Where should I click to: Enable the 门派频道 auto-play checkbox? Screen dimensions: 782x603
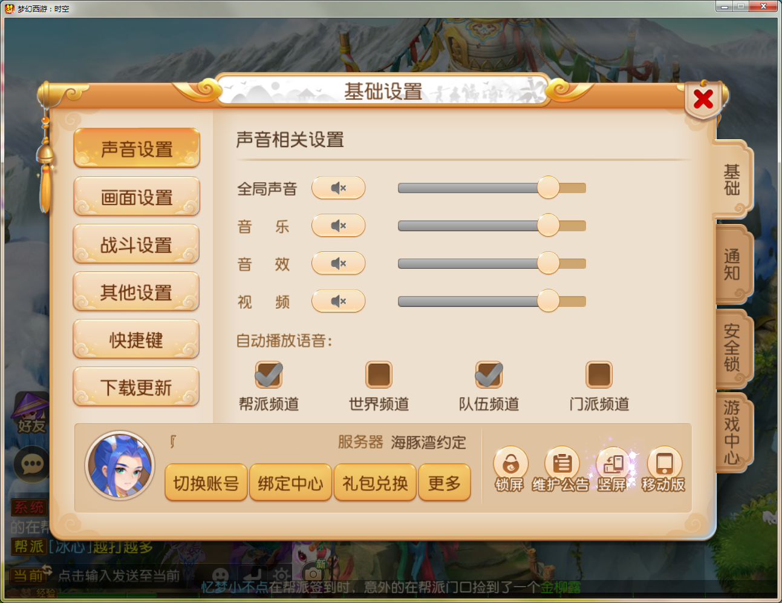coord(599,375)
